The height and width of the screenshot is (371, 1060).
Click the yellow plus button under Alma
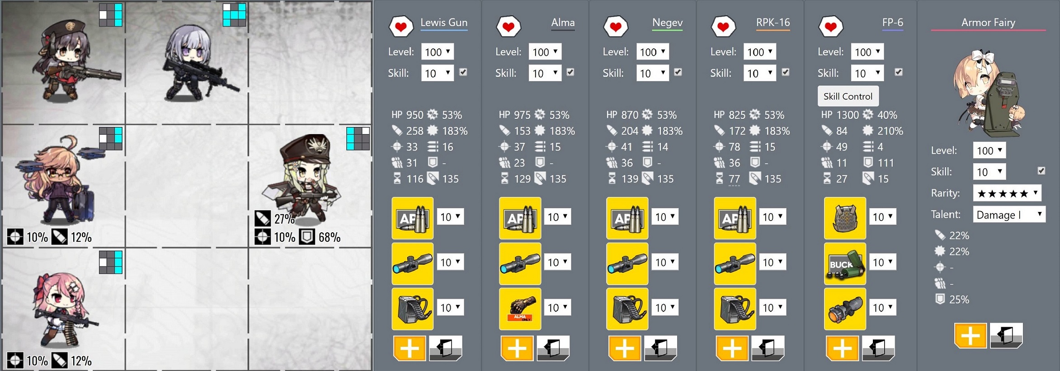(517, 348)
